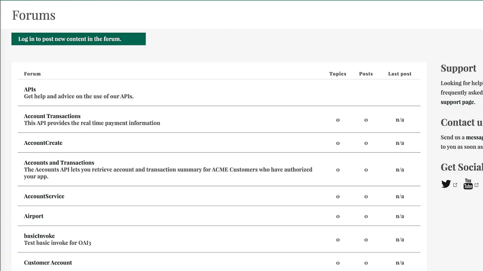483x271 pixels.
Task: Click the Topics column header
Action: [x=338, y=74]
